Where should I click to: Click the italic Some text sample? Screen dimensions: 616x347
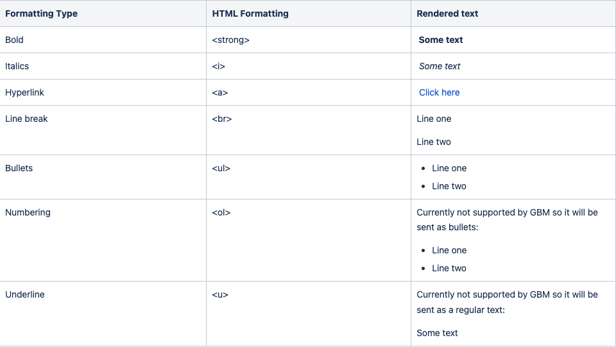(439, 66)
